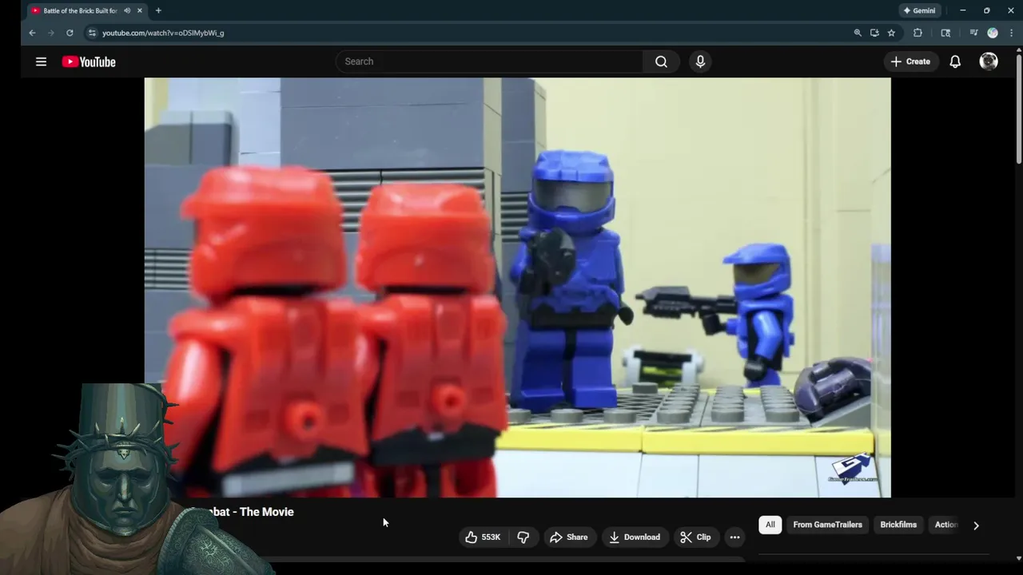Create a Clip of the video

695,537
